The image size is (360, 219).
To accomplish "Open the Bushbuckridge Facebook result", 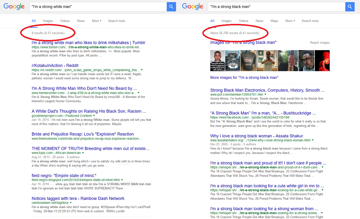I will (x=263, y=113).
